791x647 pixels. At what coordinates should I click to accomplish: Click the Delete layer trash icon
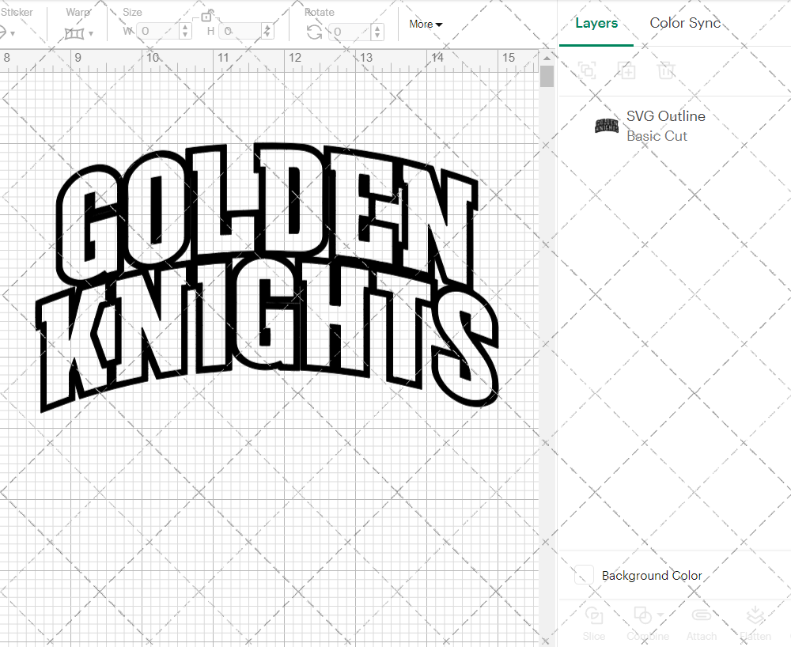point(667,70)
